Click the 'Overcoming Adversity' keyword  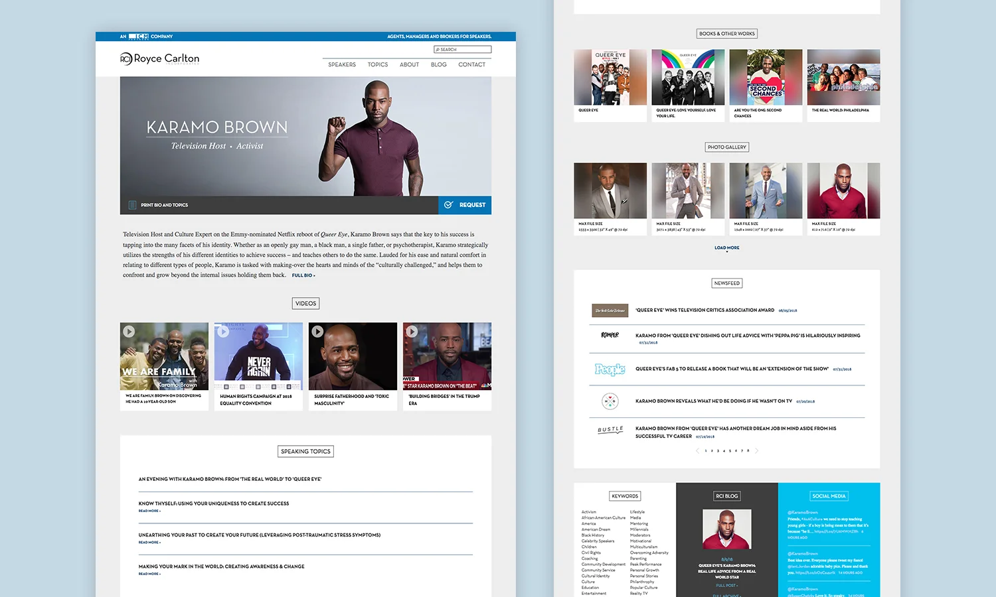coord(649,553)
